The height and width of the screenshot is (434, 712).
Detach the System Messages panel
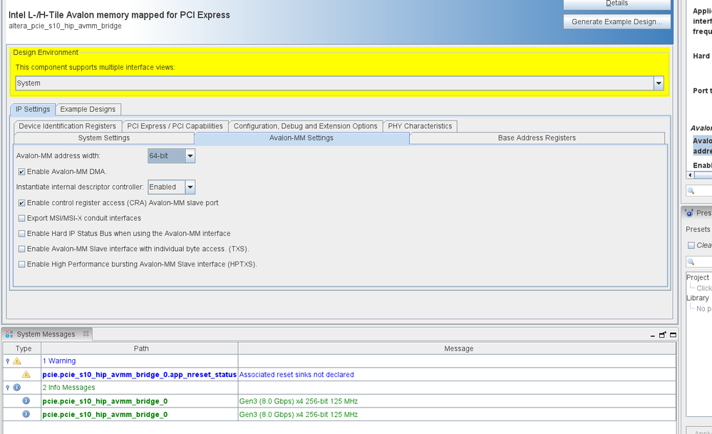pos(662,334)
